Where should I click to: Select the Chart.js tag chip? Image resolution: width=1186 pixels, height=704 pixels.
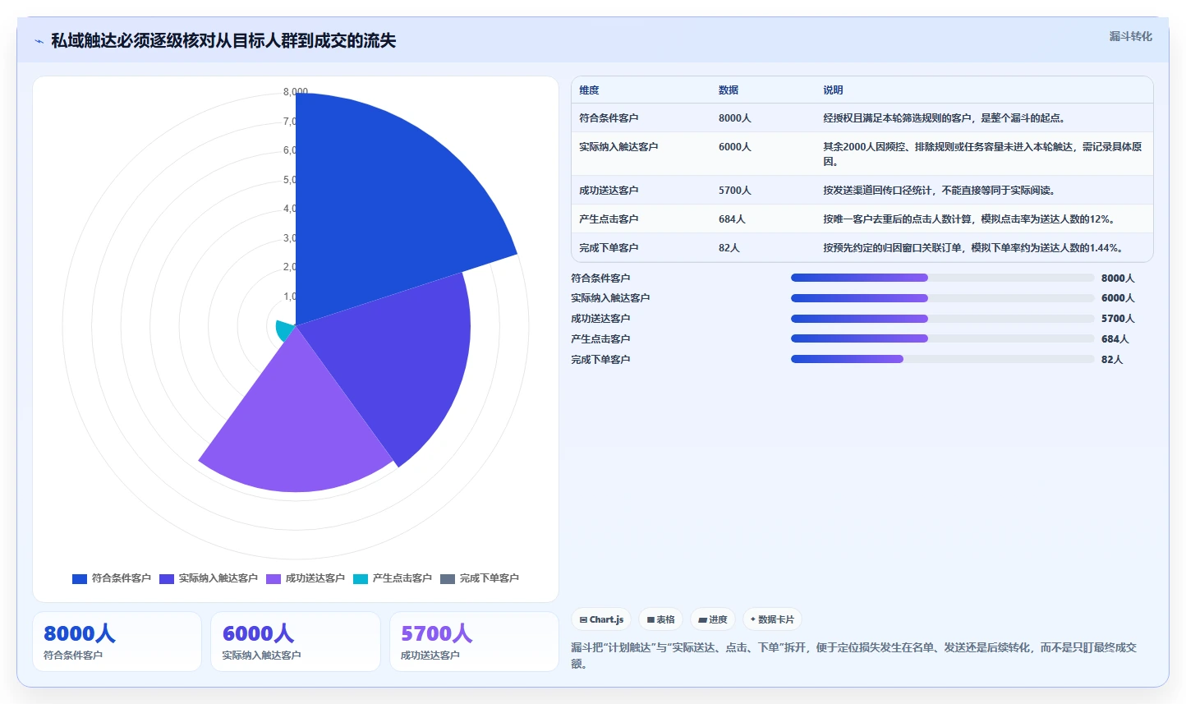click(601, 619)
